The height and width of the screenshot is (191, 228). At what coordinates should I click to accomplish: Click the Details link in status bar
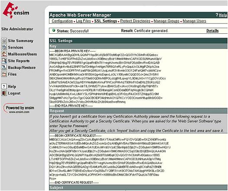pos(212,31)
